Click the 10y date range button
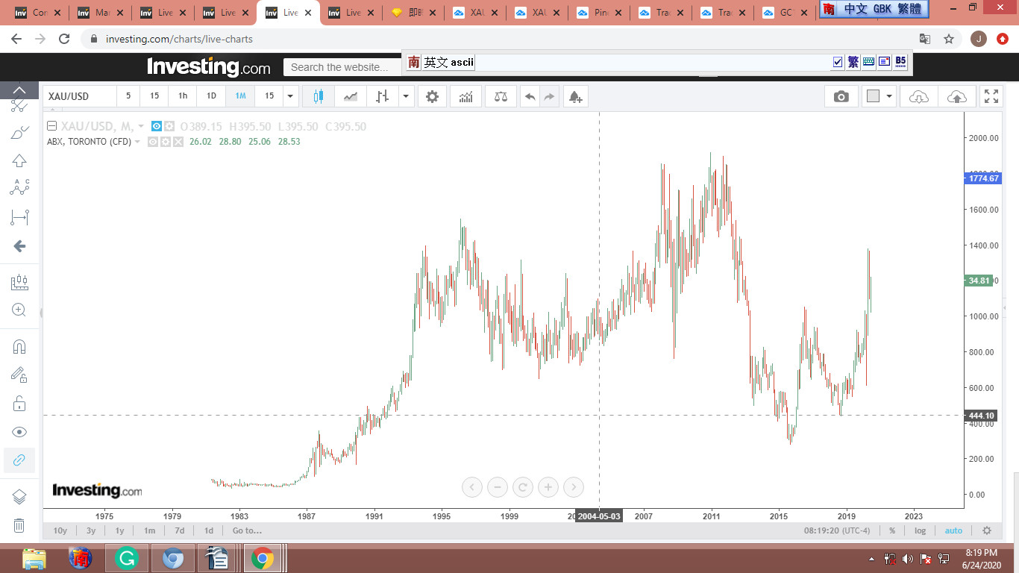The width and height of the screenshot is (1019, 573). (60, 530)
